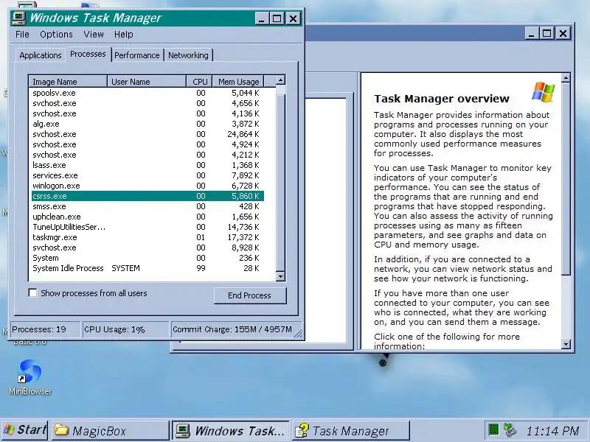Open the Help menu

coord(123,35)
